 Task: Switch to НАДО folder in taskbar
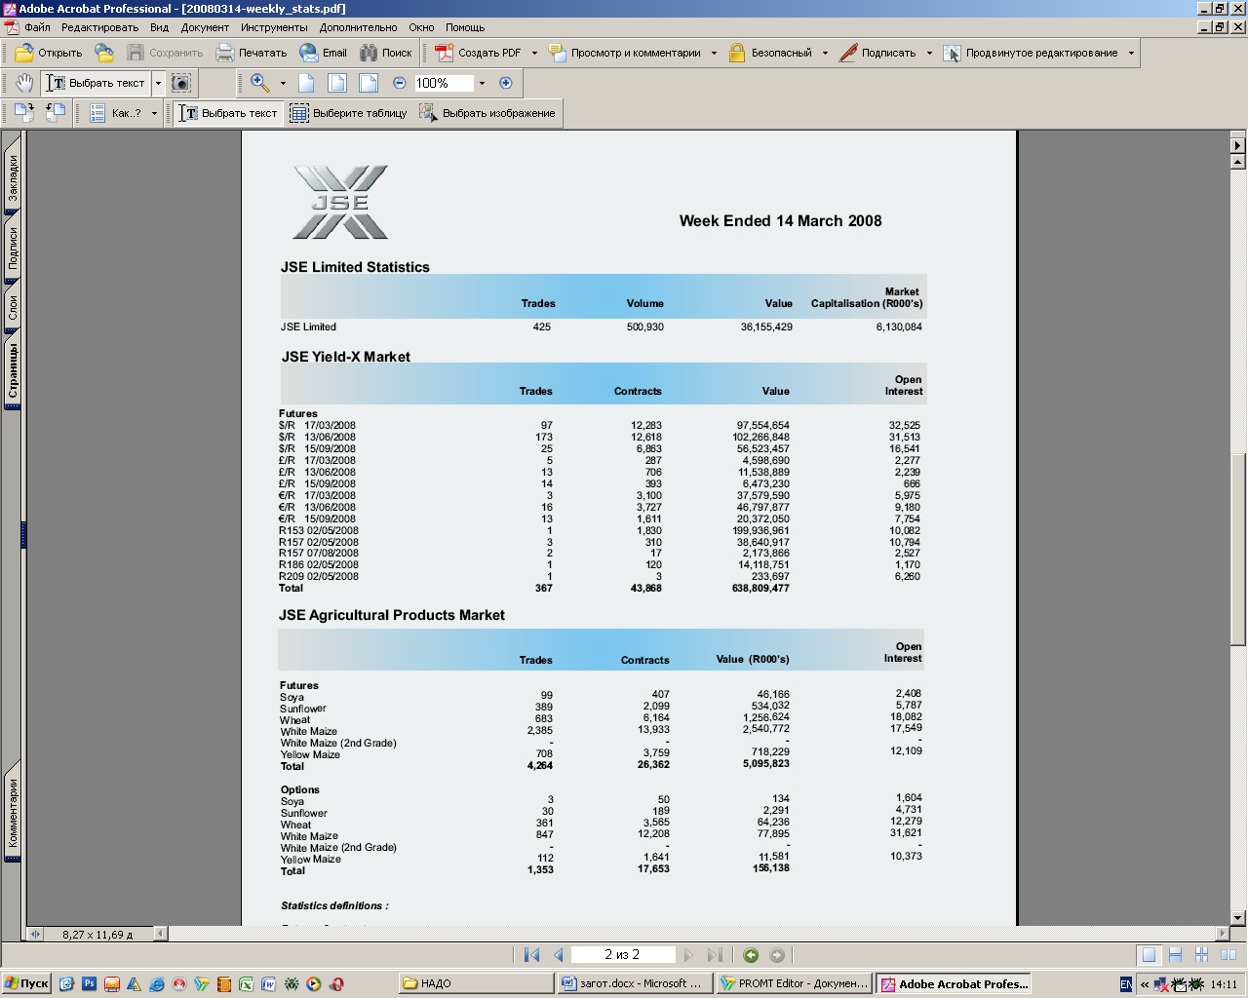[476, 983]
